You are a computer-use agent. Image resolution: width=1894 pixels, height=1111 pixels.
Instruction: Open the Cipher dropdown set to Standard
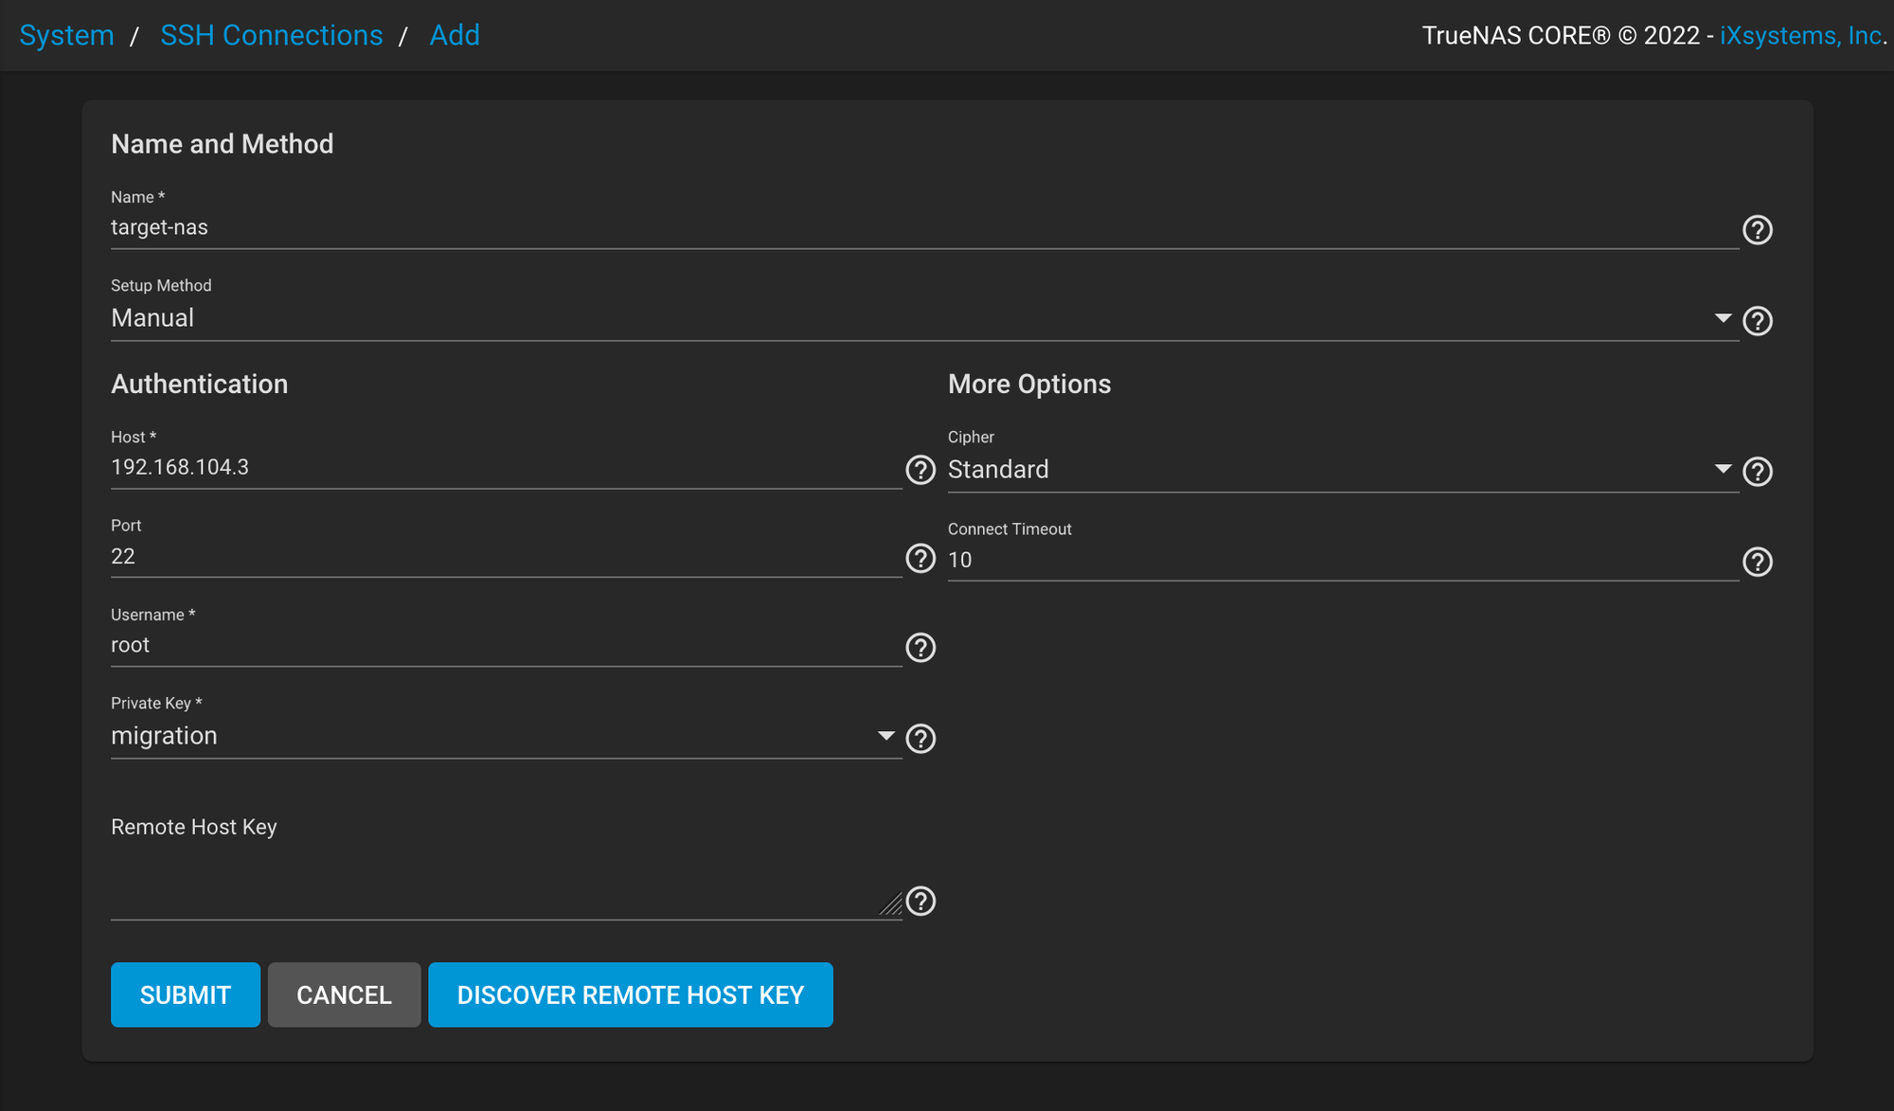1343,470
